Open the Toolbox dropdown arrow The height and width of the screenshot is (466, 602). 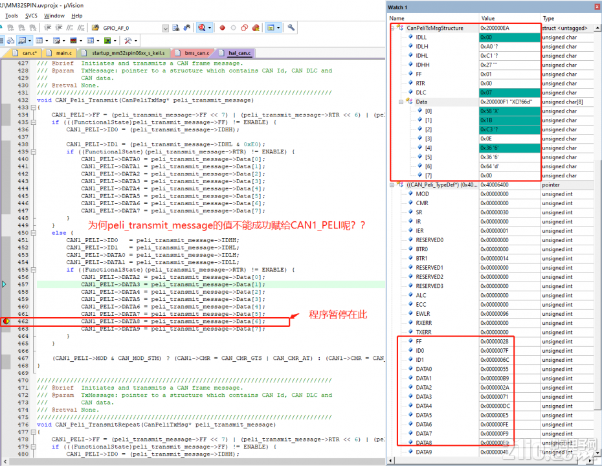(x=135, y=40)
